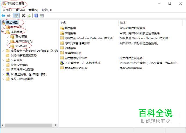186x133 pixels.
Task: Open the 操作(A) menu
Action: 20,10
